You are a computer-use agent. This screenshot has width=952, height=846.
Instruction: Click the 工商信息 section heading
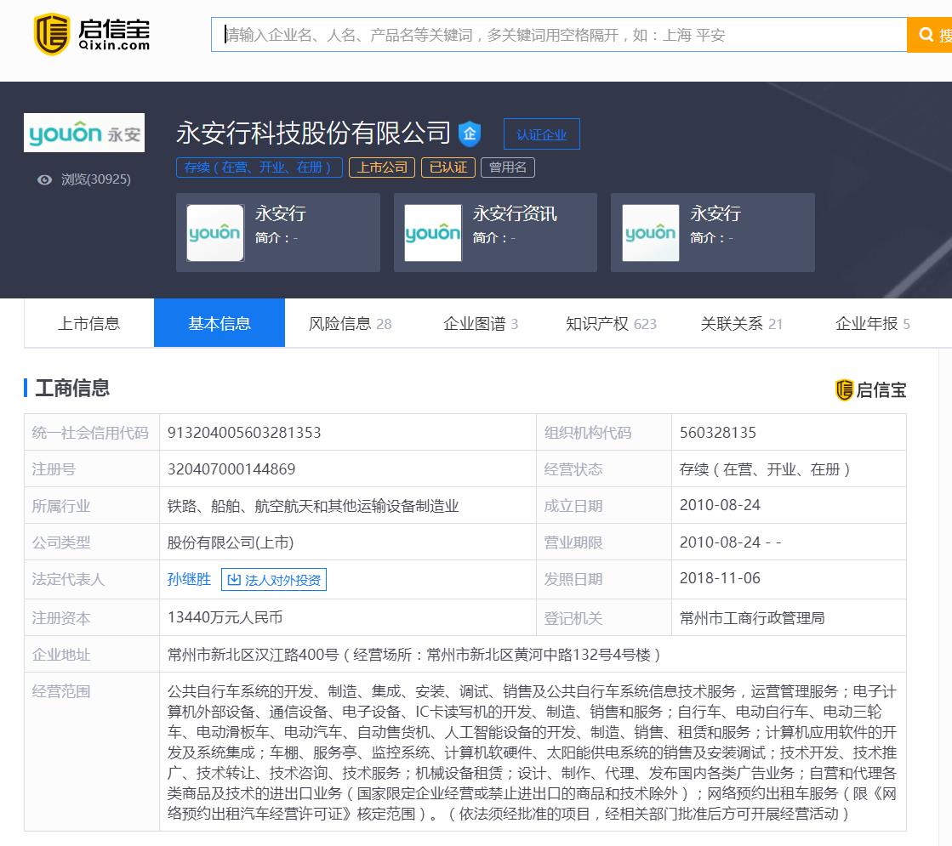pos(72,388)
